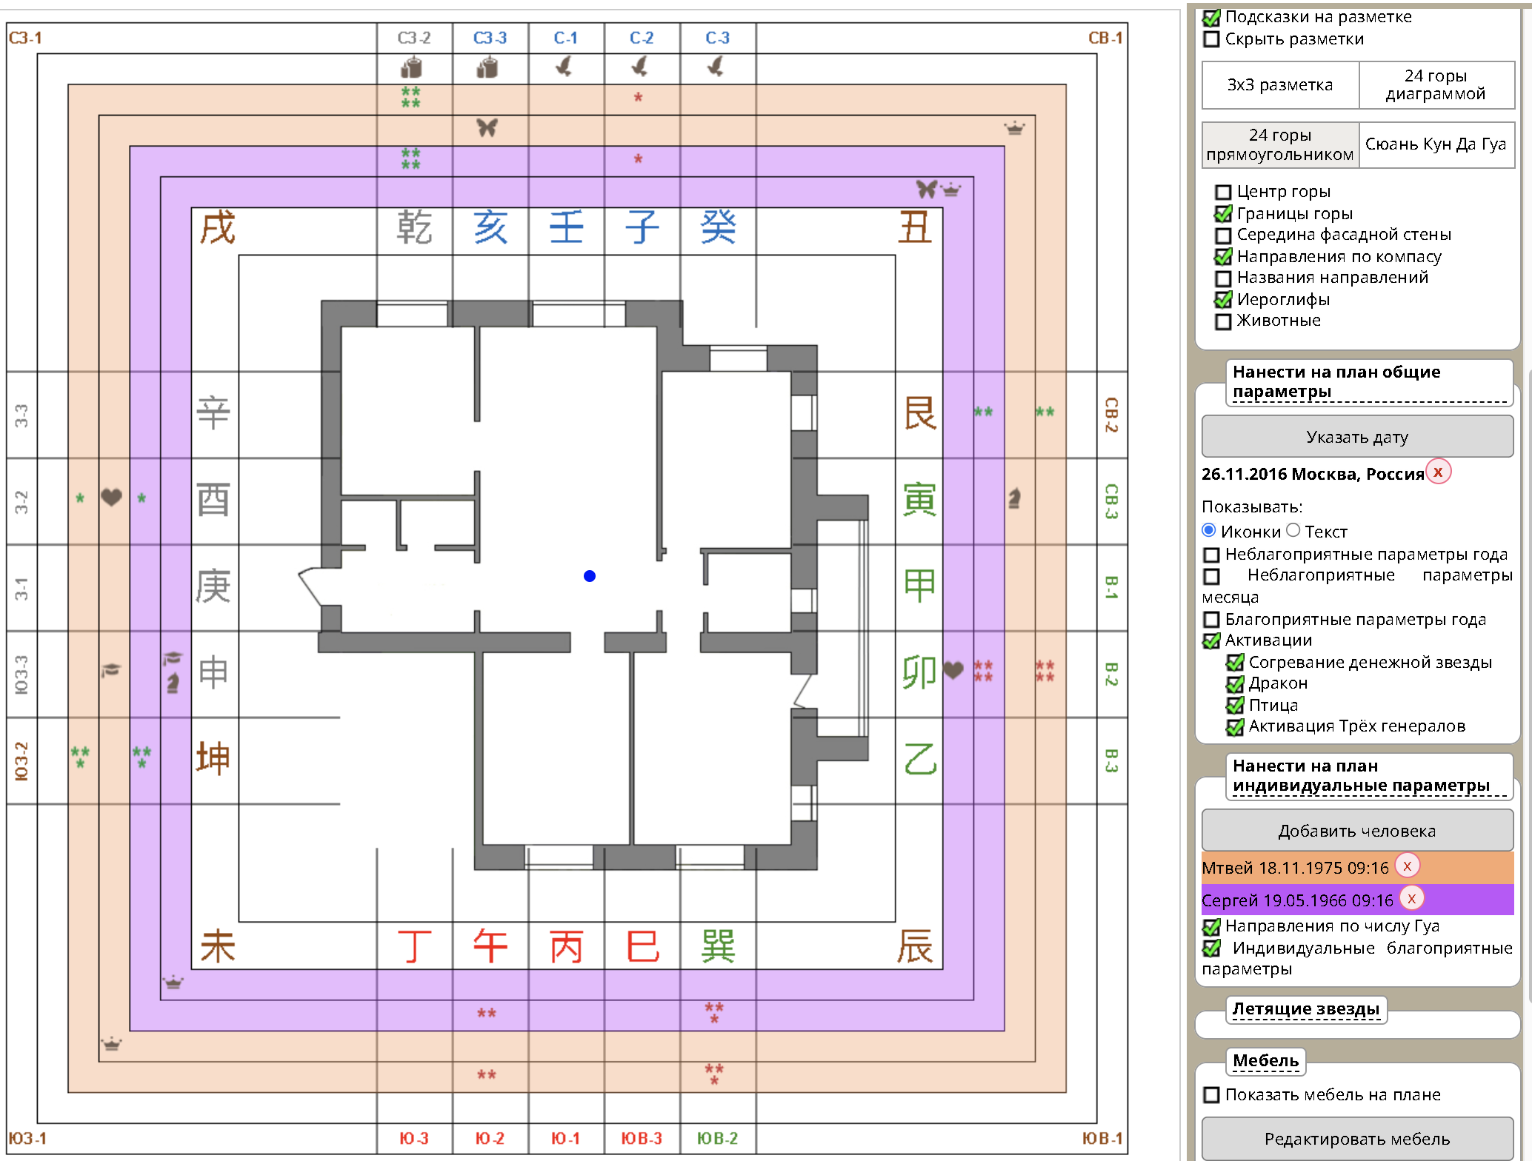Toggle Подсказки на разметке checkbox

click(1211, 18)
